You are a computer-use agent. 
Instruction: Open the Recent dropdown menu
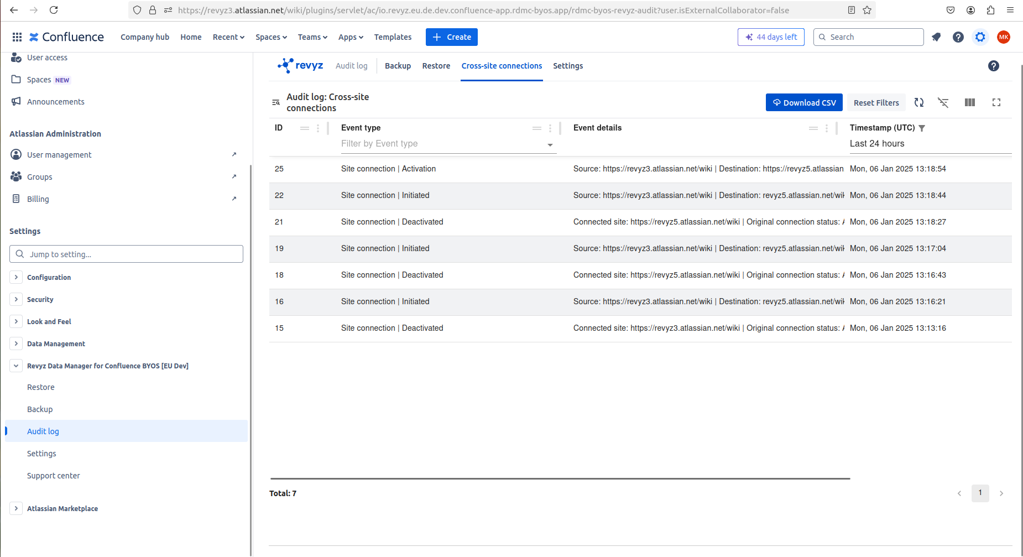pos(228,37)
